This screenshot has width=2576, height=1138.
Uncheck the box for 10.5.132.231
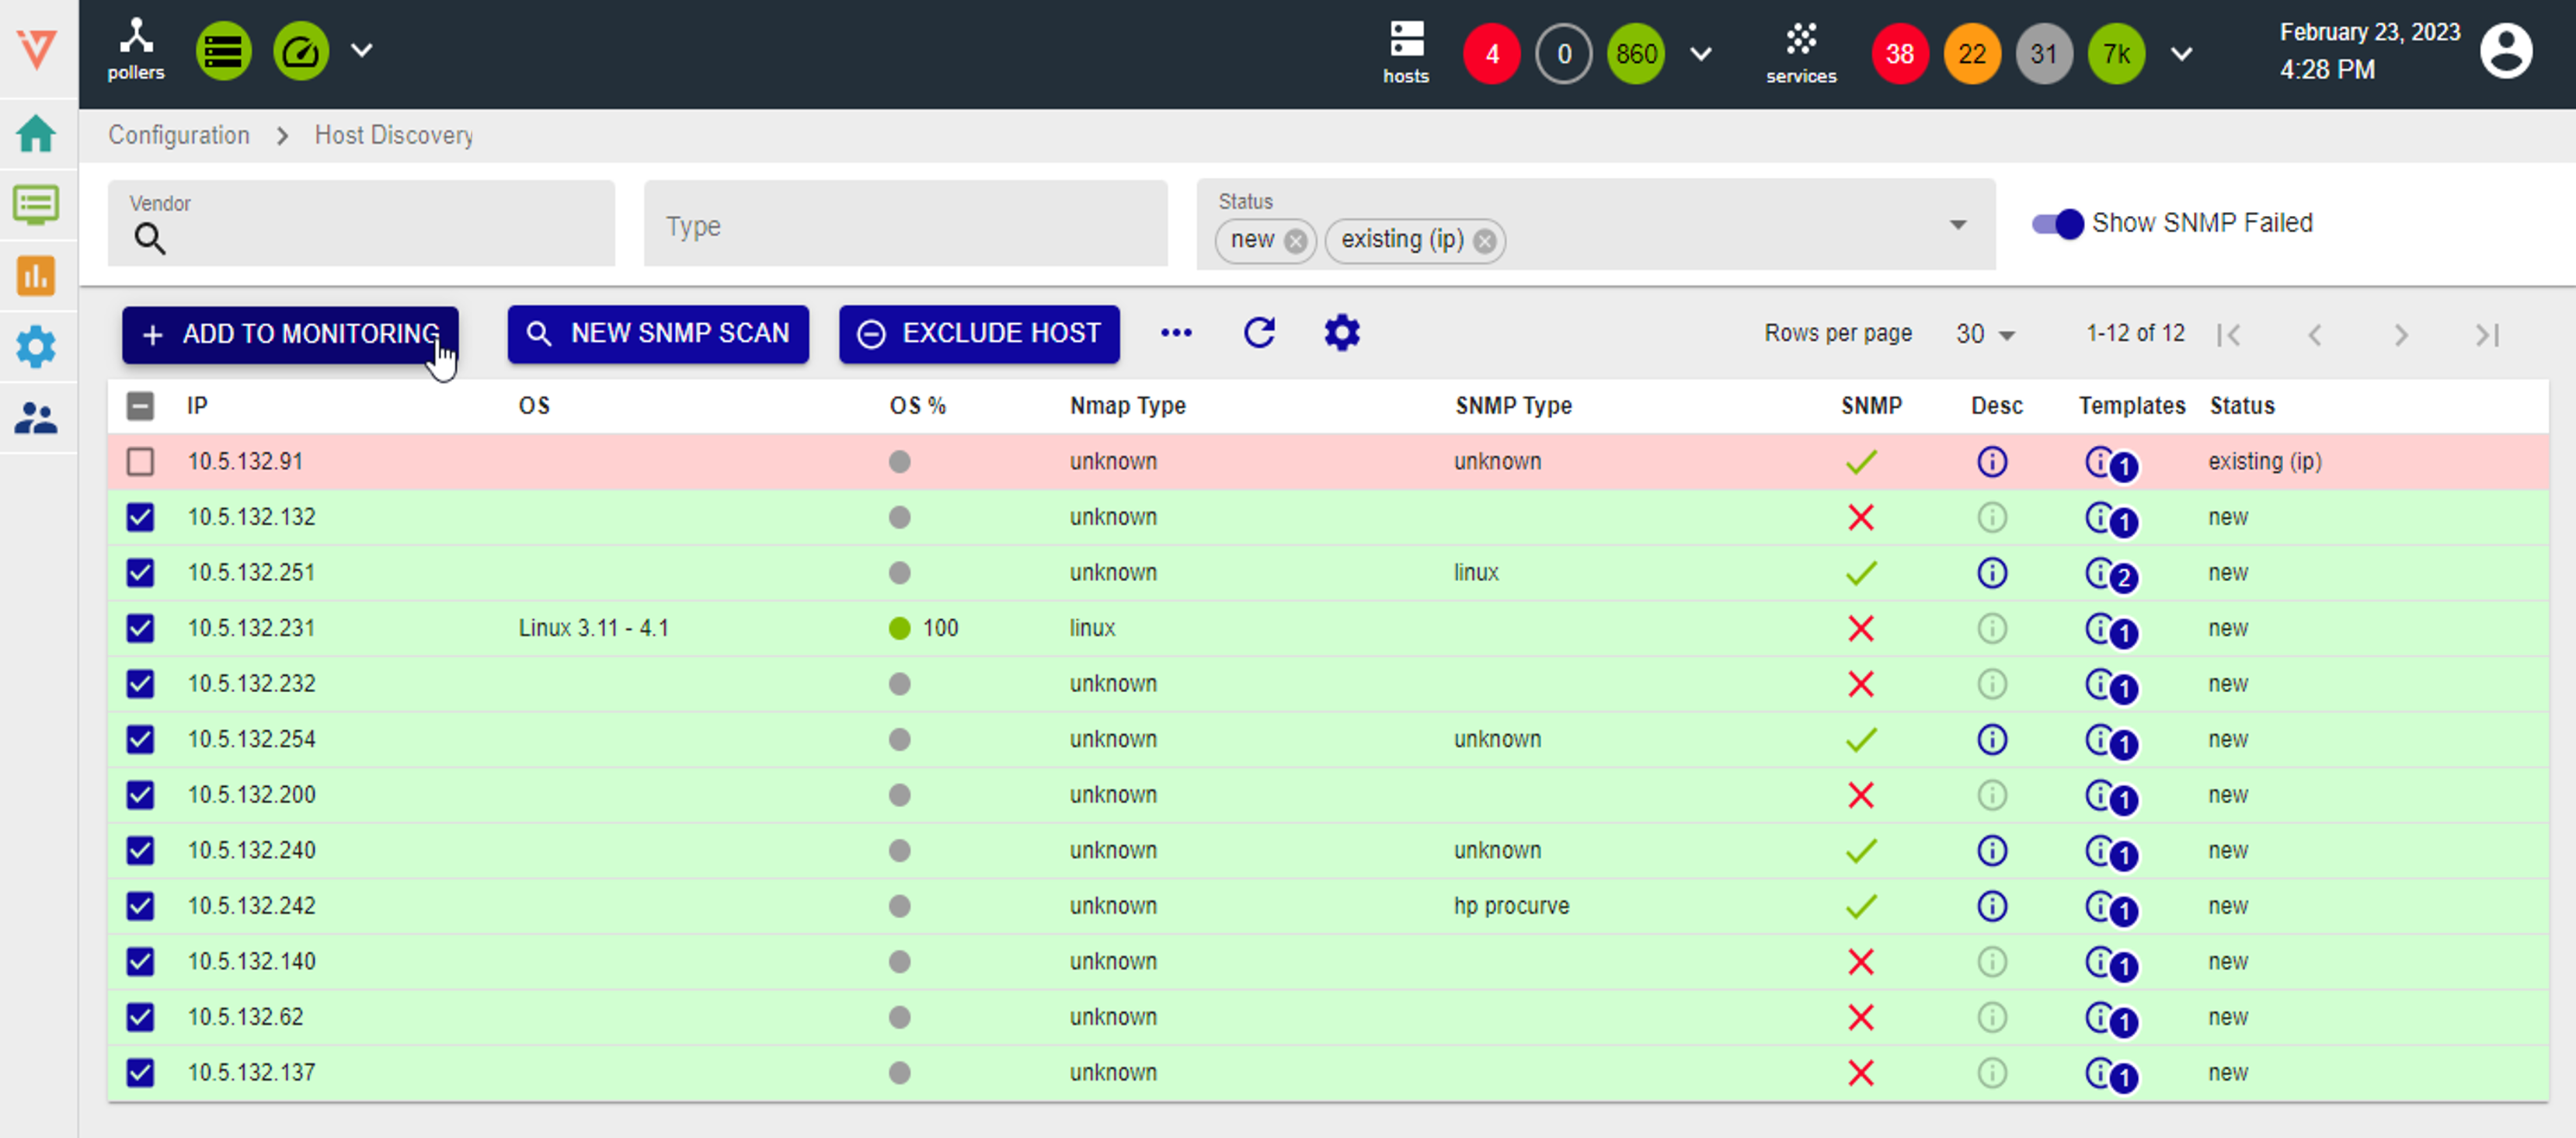click(x=141, y=628)
